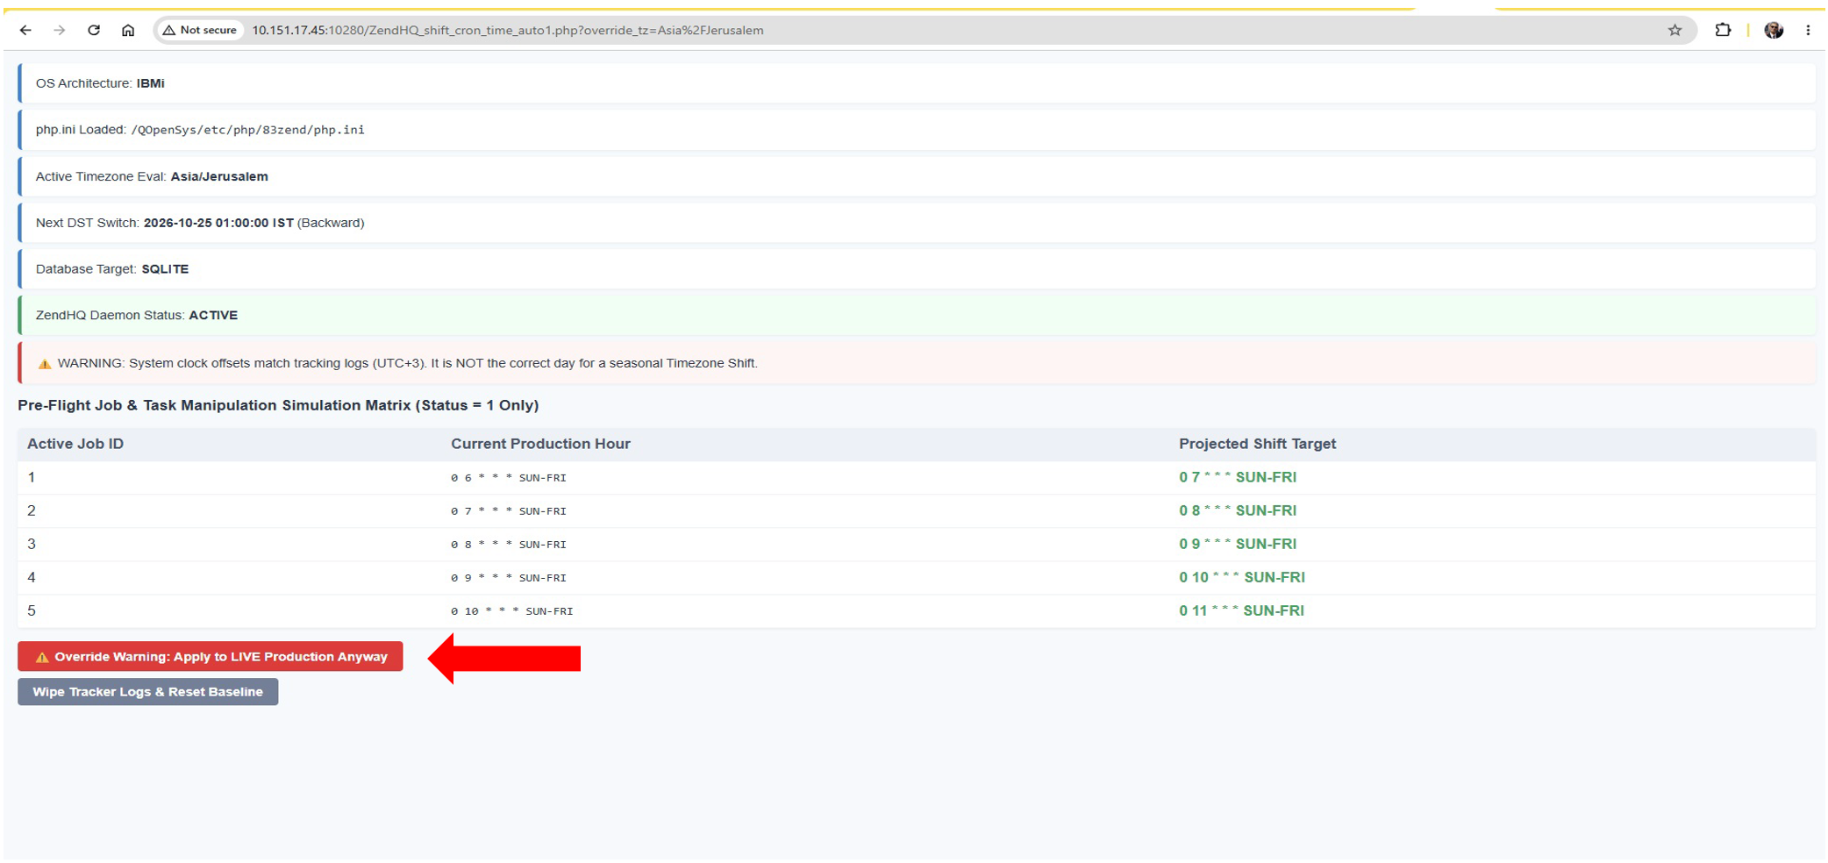Click the Current Production Hour column header
This screenshot has height=863, width=1828.
(x=540, y=444)
